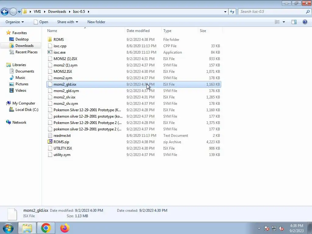Sort files by the Size column header
This screenshot has height=234, width=312.
click(203, 31)
